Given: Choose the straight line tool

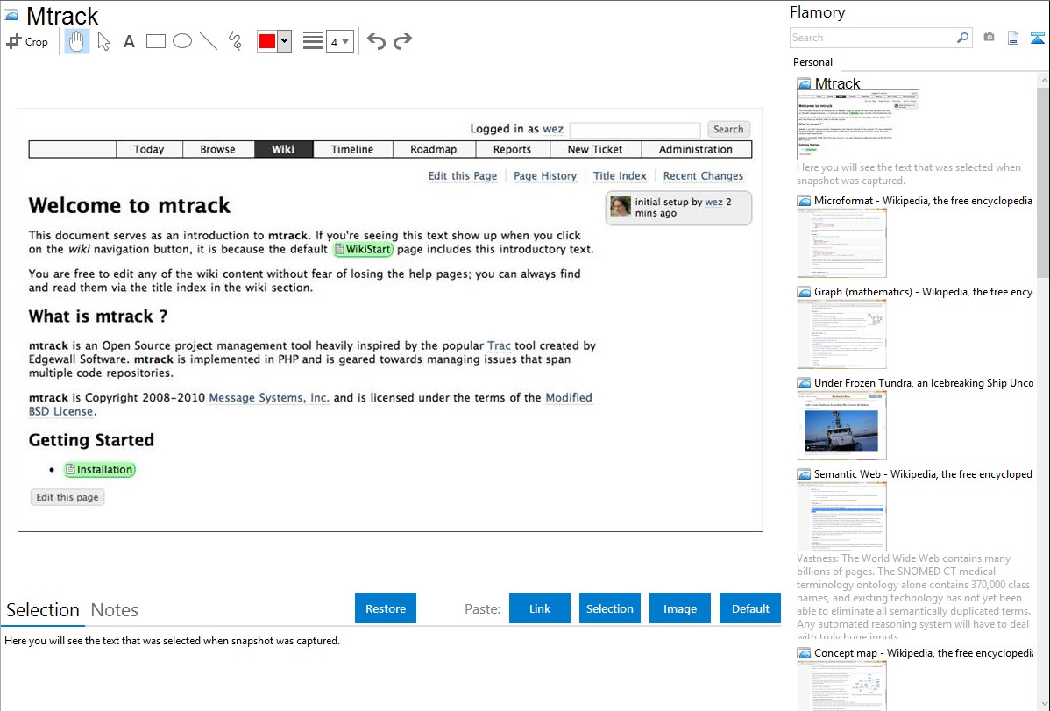Looking at the screenshot, I should click(209, 41).
